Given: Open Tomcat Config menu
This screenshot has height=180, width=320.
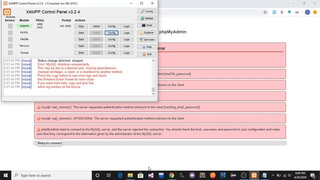Looking at the screenshot, I should (x=111, y=53).
